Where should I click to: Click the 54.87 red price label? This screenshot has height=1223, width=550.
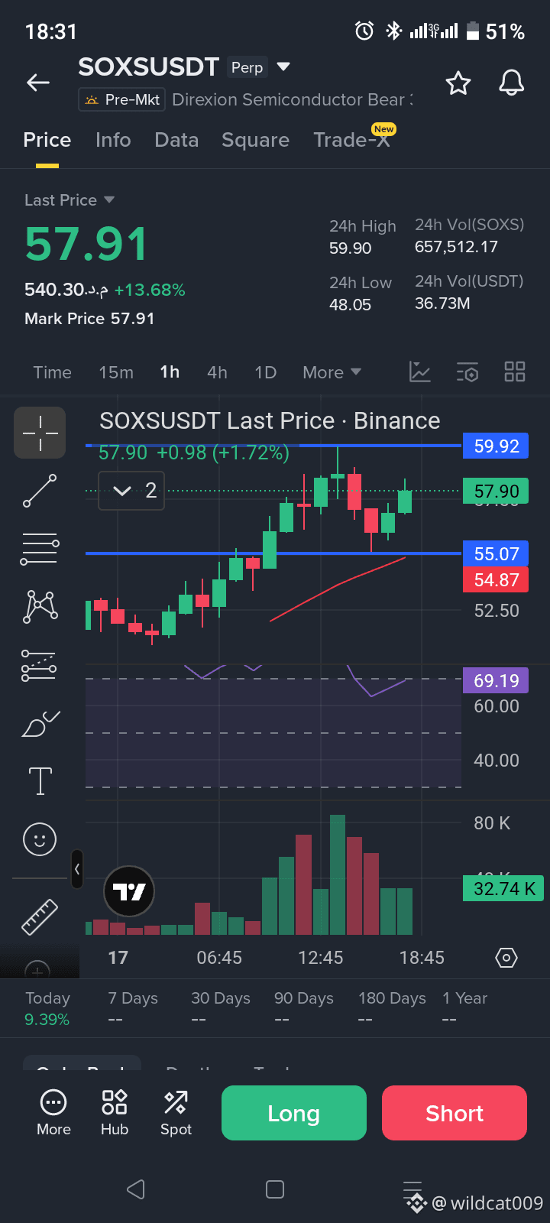[496, 580]
